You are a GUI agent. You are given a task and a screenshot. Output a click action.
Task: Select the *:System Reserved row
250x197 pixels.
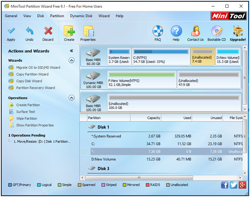pos(161,136)
